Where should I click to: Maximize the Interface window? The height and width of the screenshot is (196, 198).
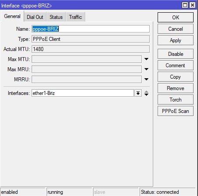[185, 5]
